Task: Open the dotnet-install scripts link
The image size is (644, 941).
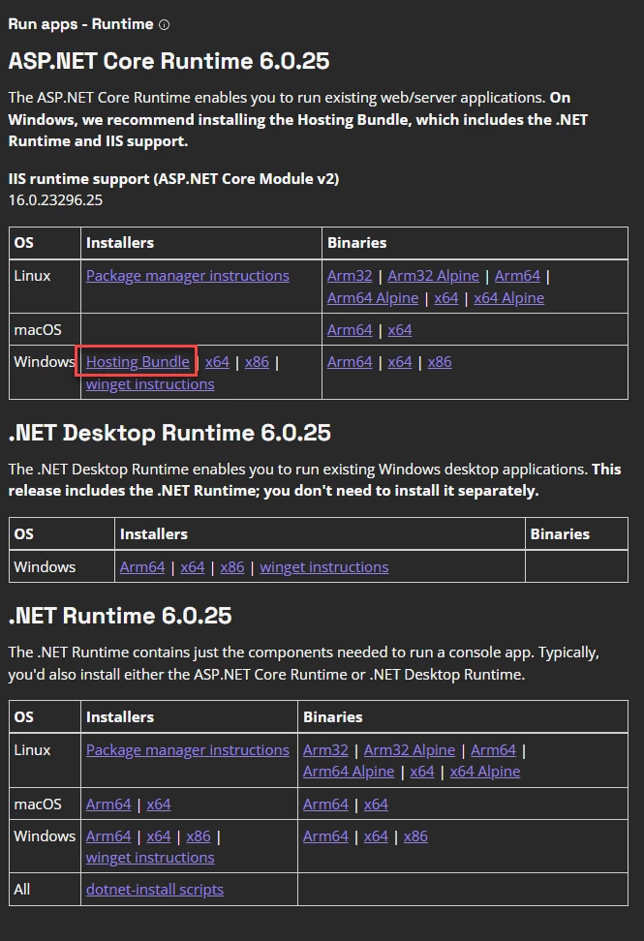Action: click(155, 890)
